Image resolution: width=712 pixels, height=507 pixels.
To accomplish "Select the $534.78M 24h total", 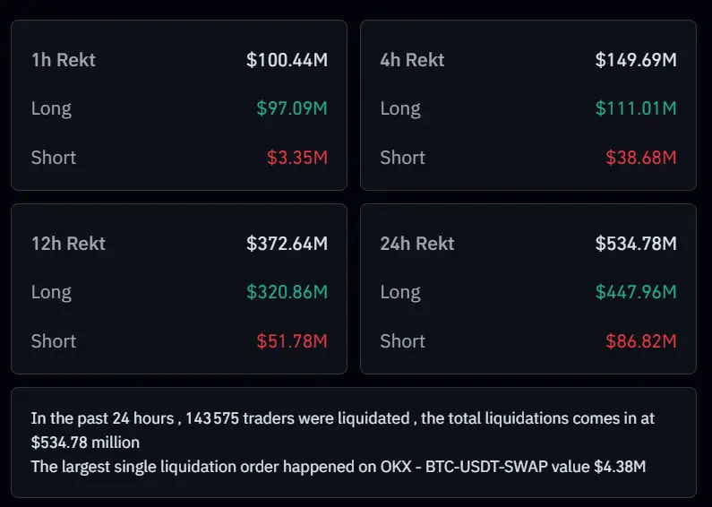I will coord(636,244).
